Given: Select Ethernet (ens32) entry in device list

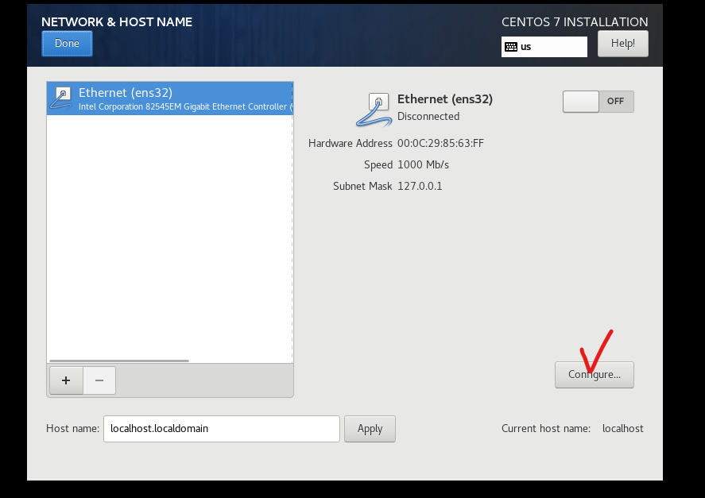Looking at the screenshot, I should pyautogui.click(x=170, y=98).
